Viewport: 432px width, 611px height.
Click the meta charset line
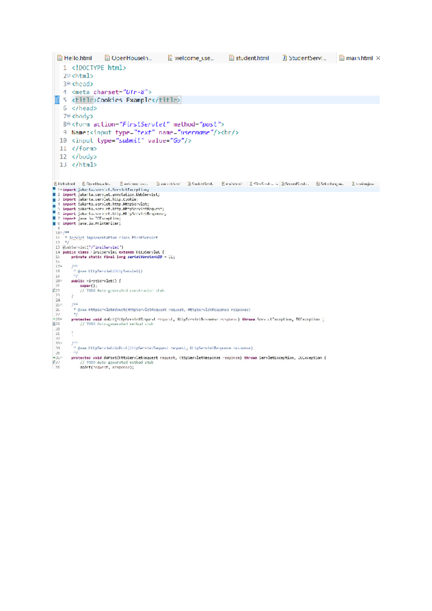(x=111, y=92)
